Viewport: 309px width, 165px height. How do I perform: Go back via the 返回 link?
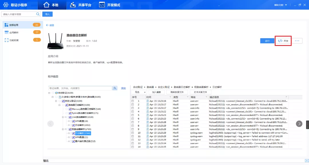click(50, 25)
